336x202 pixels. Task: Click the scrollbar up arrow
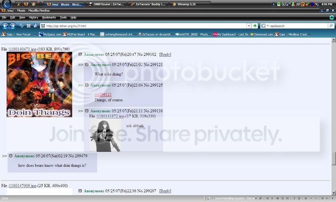tap(333, 40)
